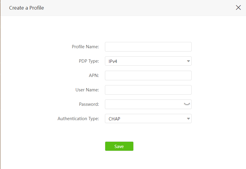Open the Authentication Type dropdown

(148, 119)
